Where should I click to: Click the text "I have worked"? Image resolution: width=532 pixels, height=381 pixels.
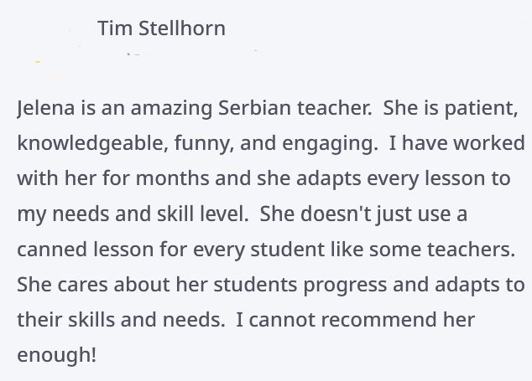[x=456, y=143]
